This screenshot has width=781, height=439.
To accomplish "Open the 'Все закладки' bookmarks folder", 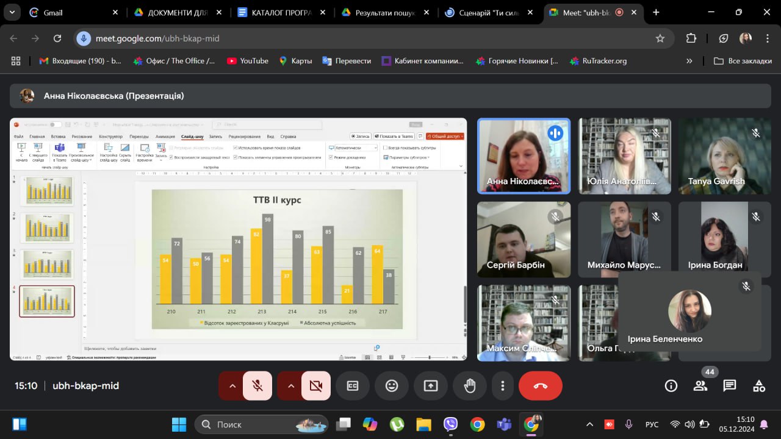I will pos(743,61).
